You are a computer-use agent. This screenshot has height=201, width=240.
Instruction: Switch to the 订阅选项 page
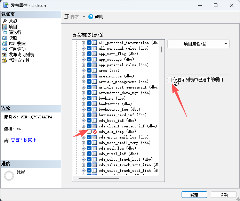click(17, 49)
